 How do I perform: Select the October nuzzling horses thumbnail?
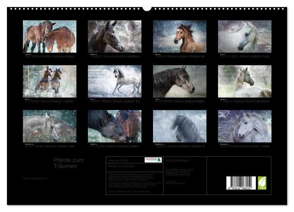click(114, 126)
